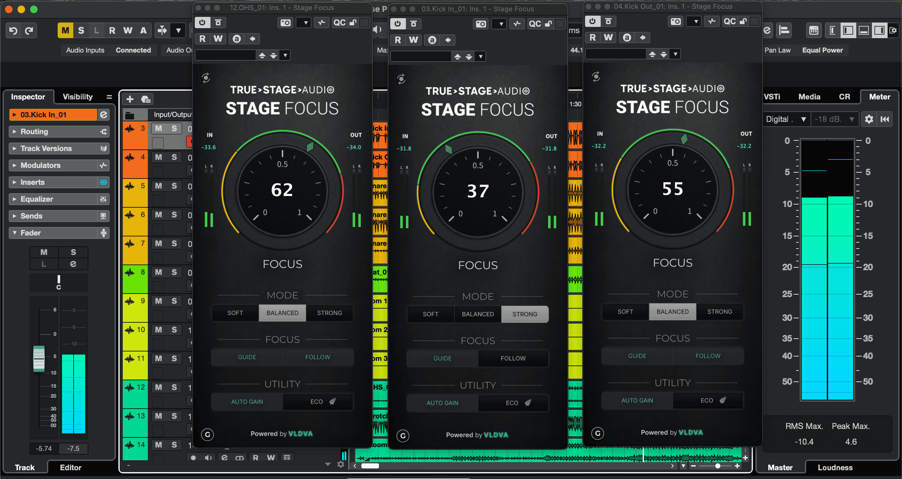This screenshot has width=902, height=479.
Task: Click the G logo in OHS Stage Focus
Action: [208, 435]
